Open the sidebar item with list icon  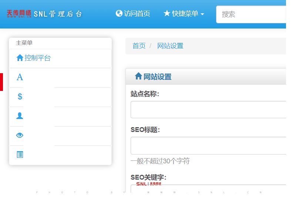(x=60, y=155)
